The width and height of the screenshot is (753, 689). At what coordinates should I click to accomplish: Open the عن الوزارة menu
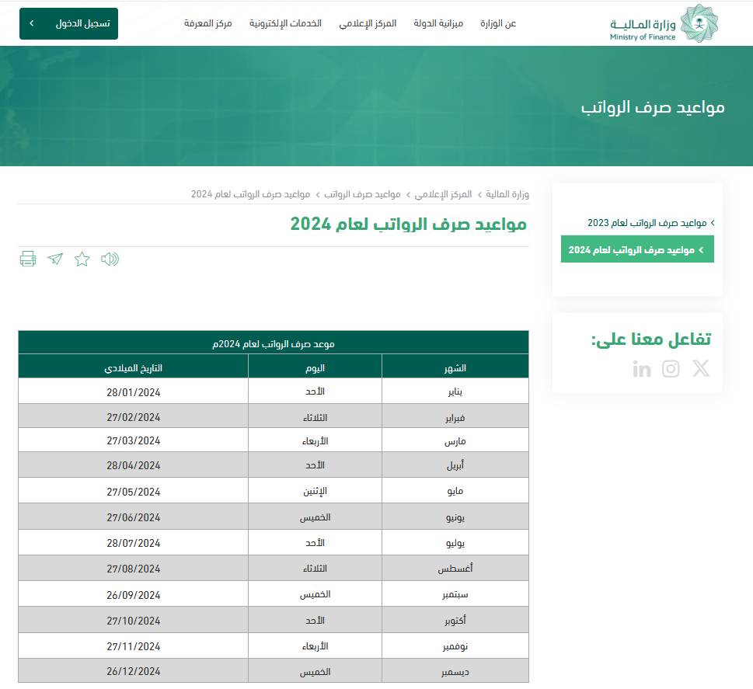tap(498, 23)
